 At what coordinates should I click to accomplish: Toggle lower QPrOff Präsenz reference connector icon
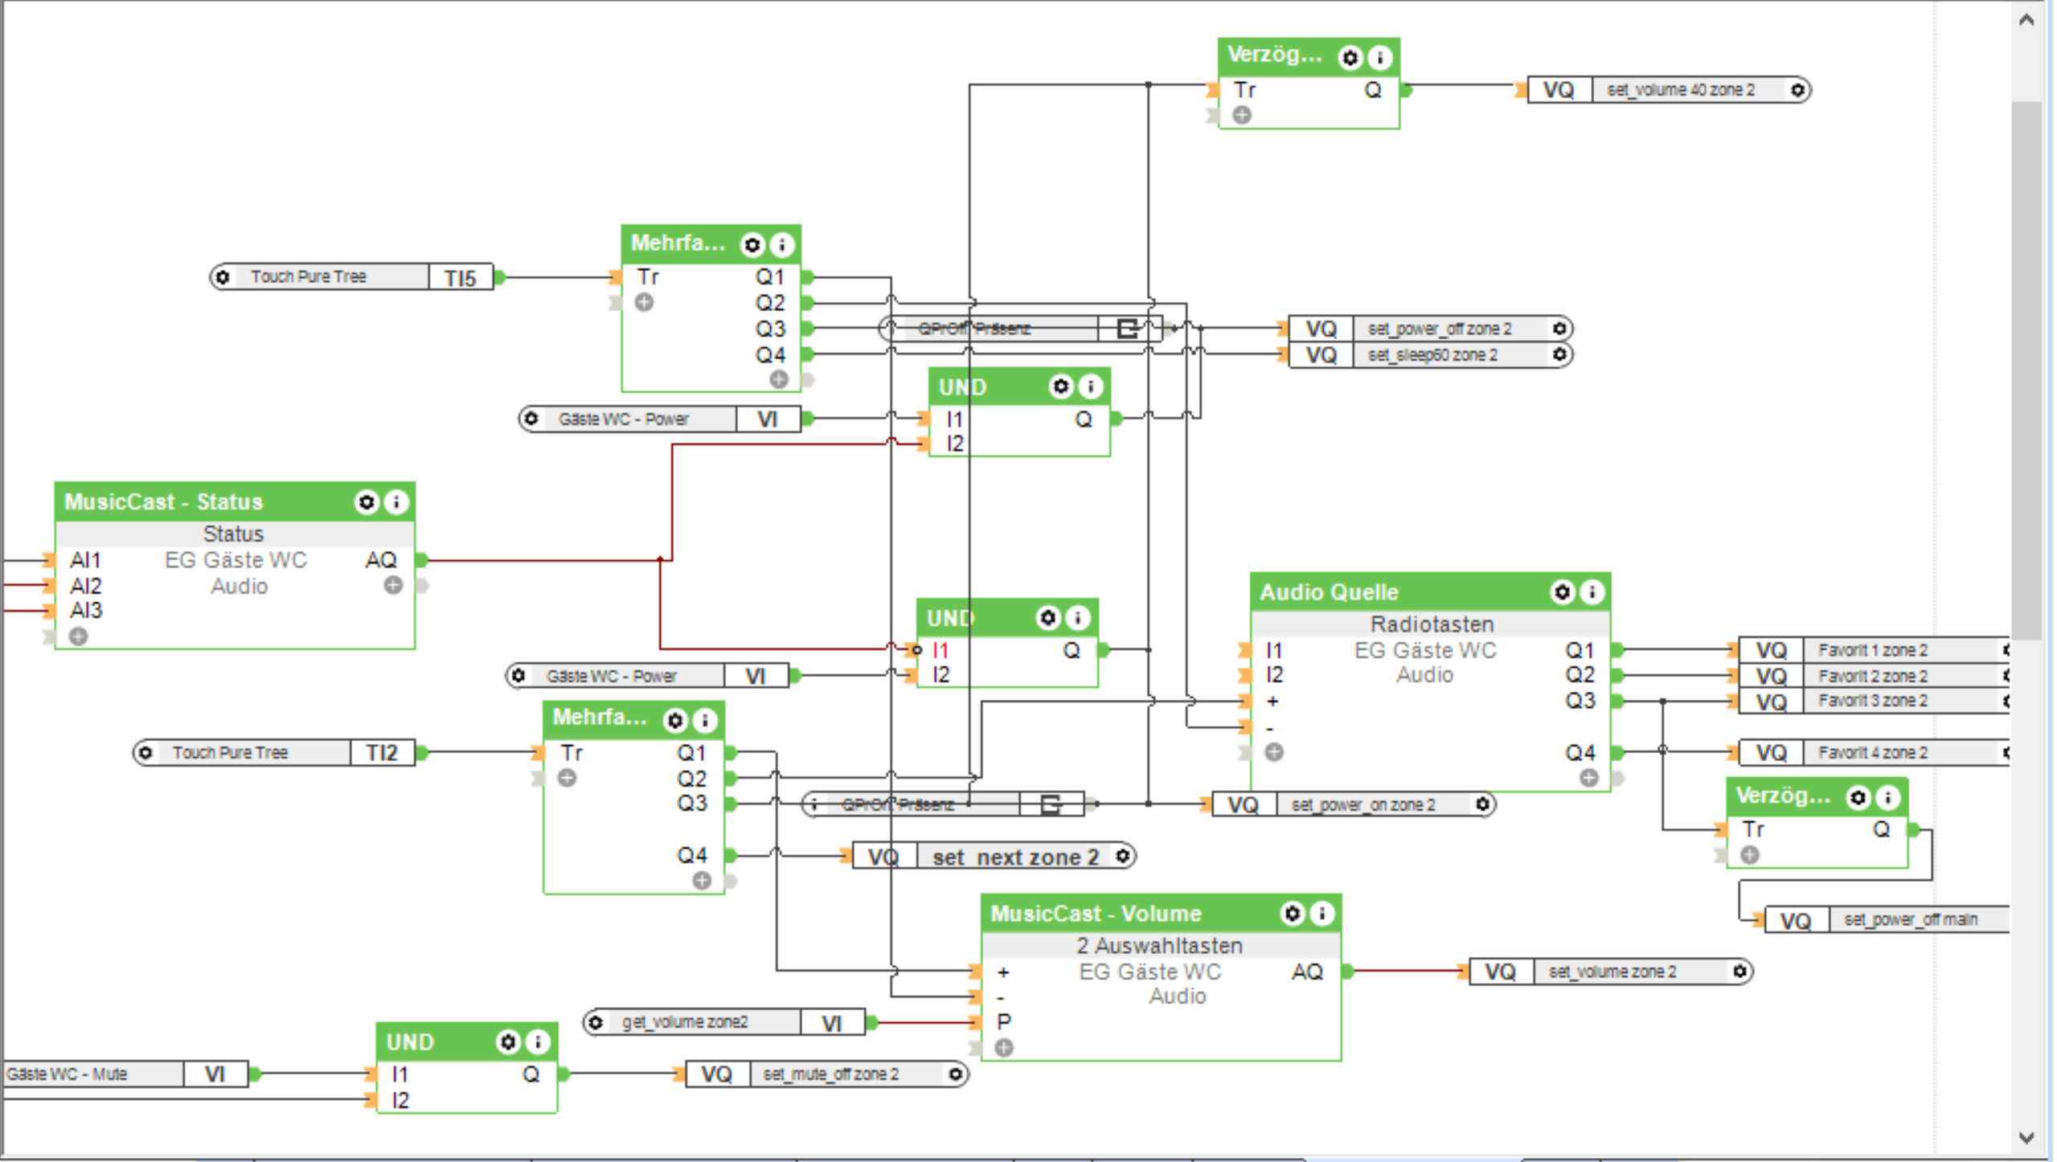point(1051,804)
